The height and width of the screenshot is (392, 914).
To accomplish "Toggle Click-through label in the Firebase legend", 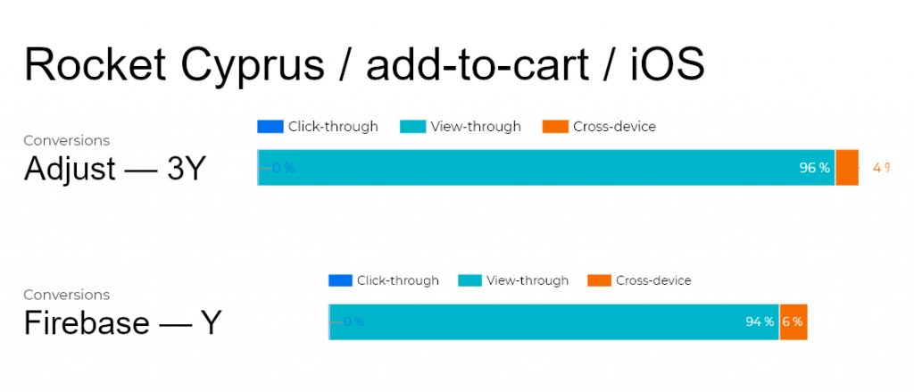I will [x=398, y=280].
